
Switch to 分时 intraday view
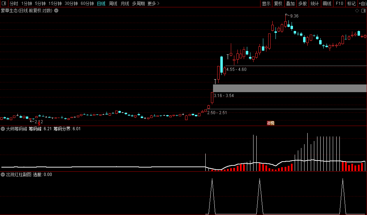click(14, 3)
